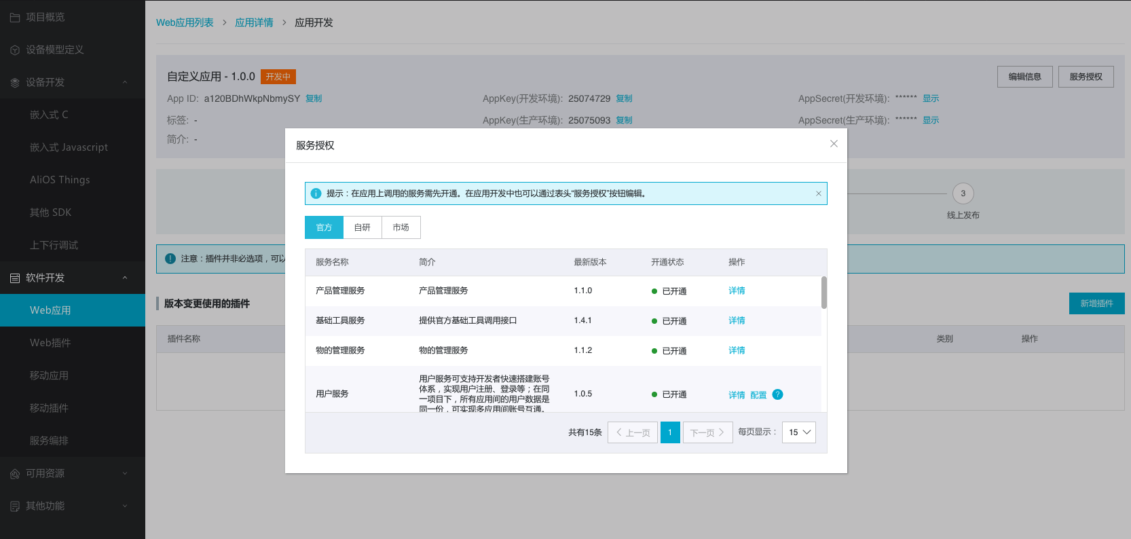Open the 每页显示 15 dropdown
1131x539 pixels.
(799, 432)
